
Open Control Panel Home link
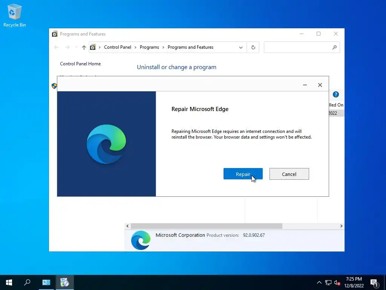(x=80, y=63)
